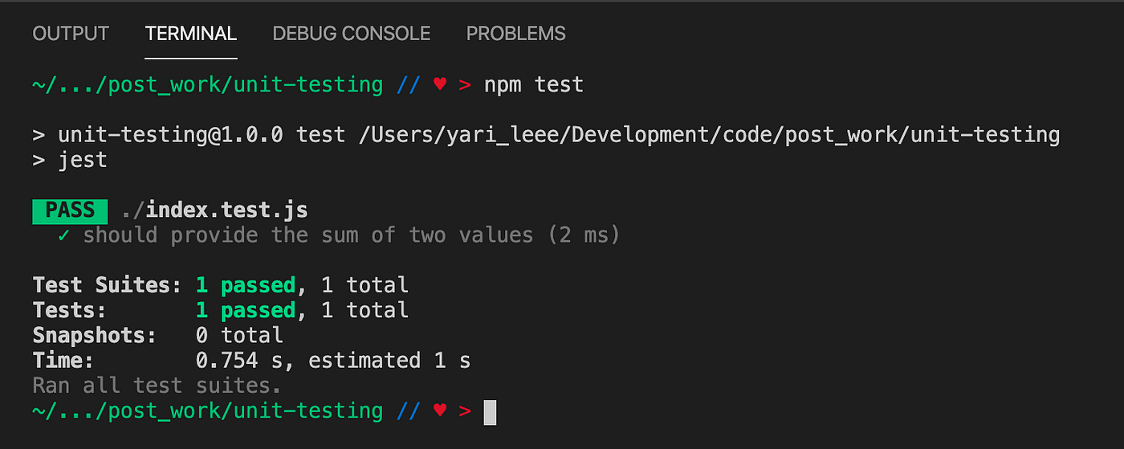The height and width of the screenshot is (449, 1124).
Task: Open the DEBUG CONSOLE tab
Action: pyautogui.click(x=352, y=34)
